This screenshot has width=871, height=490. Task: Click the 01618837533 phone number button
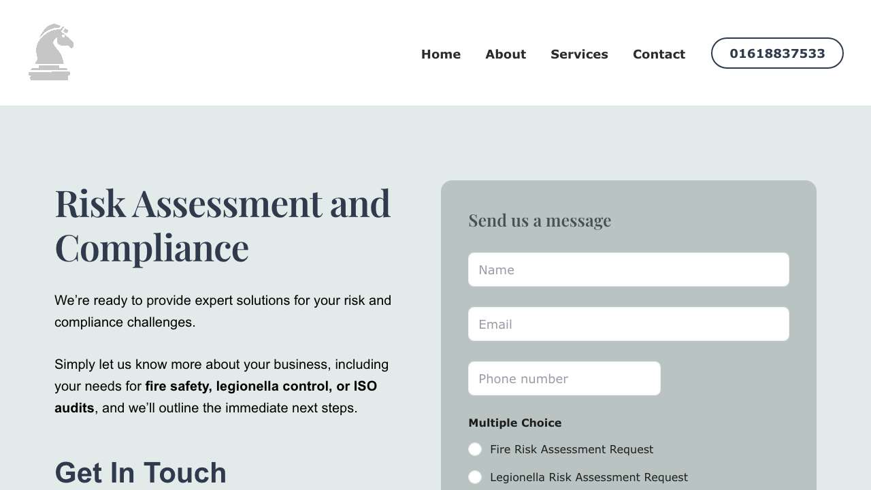(x=777, y=53)
